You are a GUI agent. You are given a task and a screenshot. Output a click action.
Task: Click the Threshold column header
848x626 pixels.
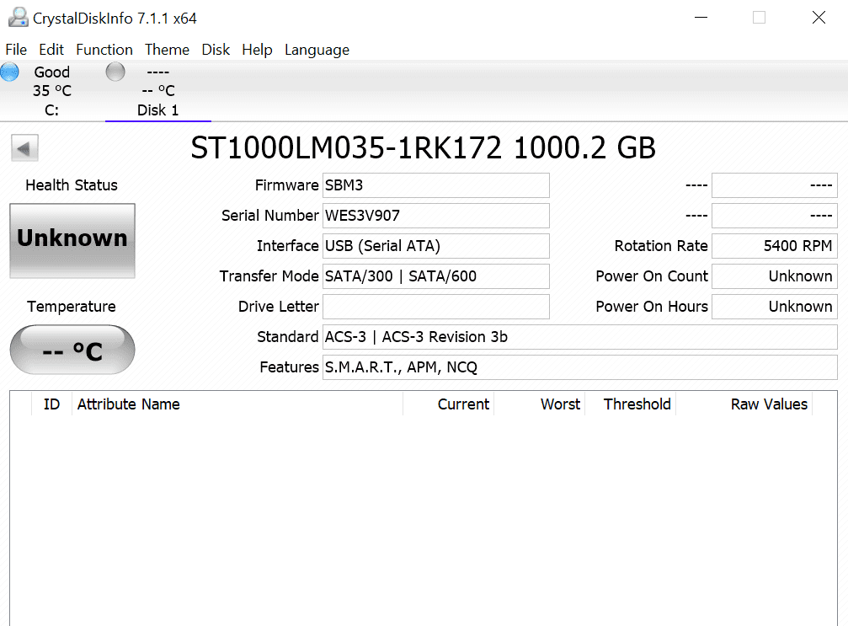pos(630,404)
